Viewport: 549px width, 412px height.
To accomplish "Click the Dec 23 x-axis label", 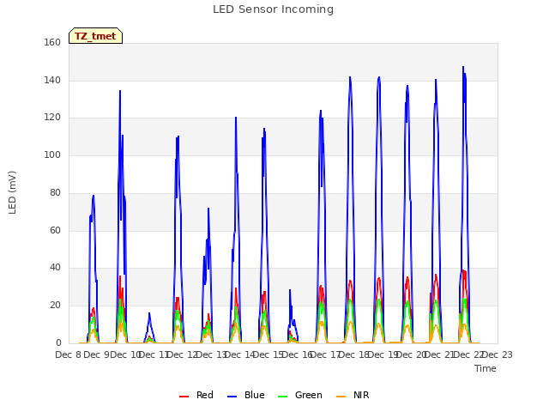I will (498, 354).
